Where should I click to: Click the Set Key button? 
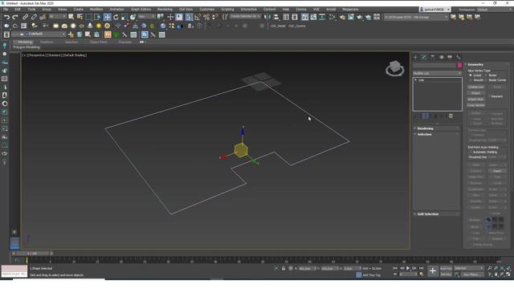point(446,275)
